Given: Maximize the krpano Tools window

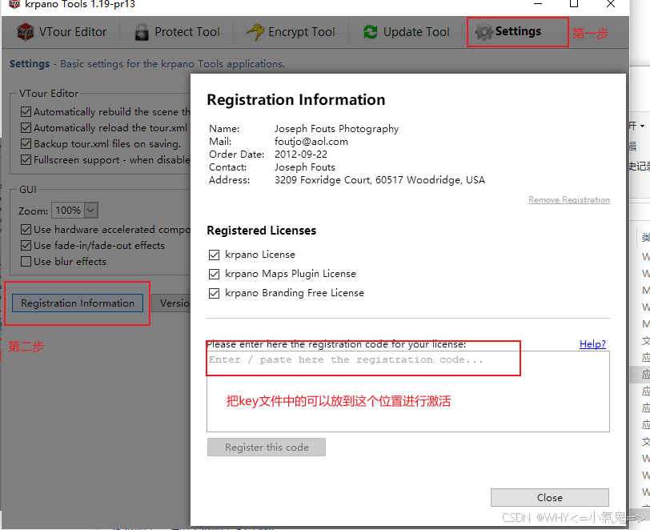Looking at the screenshot, I should coord(574,4).
